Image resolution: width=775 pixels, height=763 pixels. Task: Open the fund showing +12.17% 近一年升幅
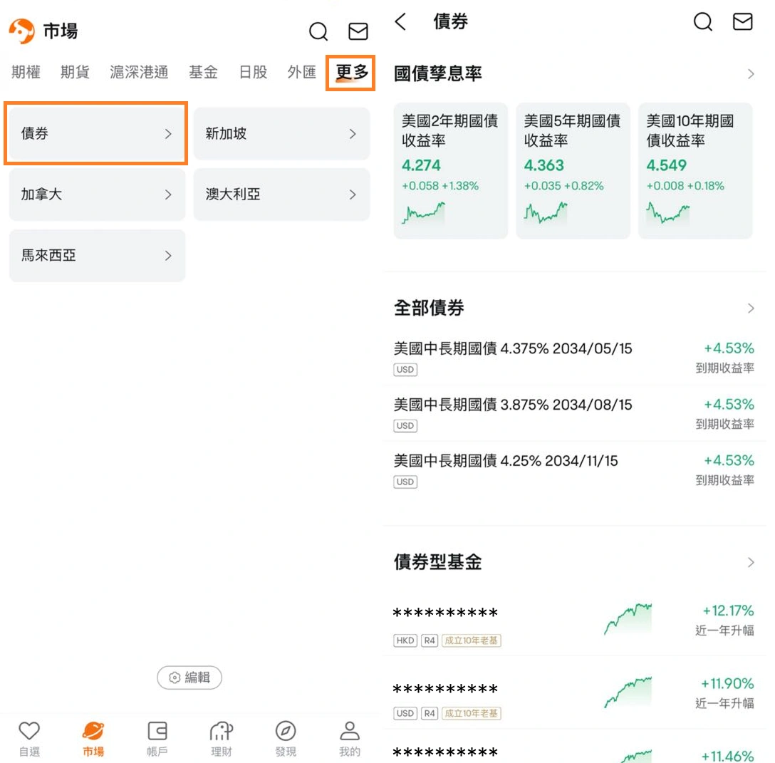click(574, 624)
